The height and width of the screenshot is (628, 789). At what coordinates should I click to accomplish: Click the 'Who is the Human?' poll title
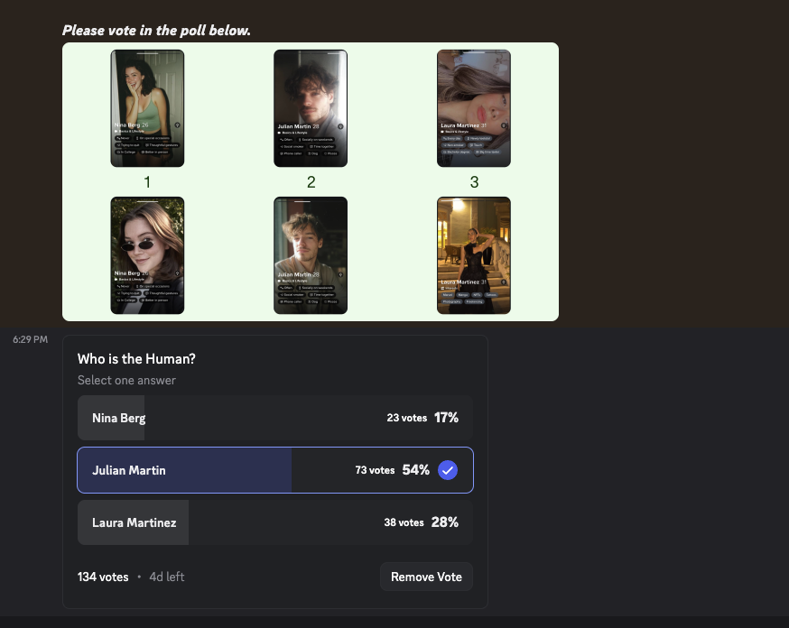tap(136, 358)
